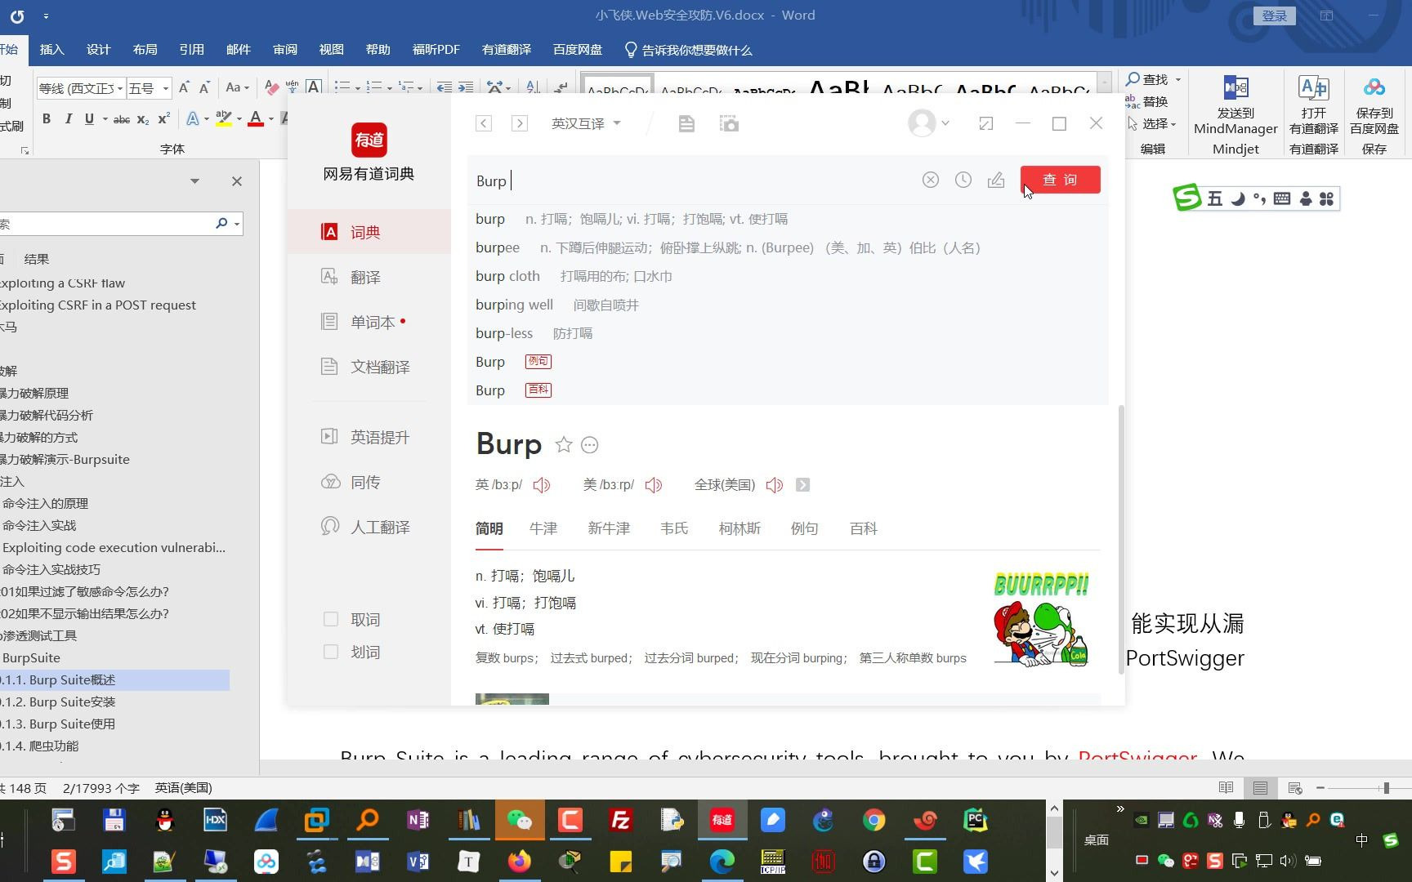Switch to 百科 tab
This screenshot has height=882, width=1412.
864,528
